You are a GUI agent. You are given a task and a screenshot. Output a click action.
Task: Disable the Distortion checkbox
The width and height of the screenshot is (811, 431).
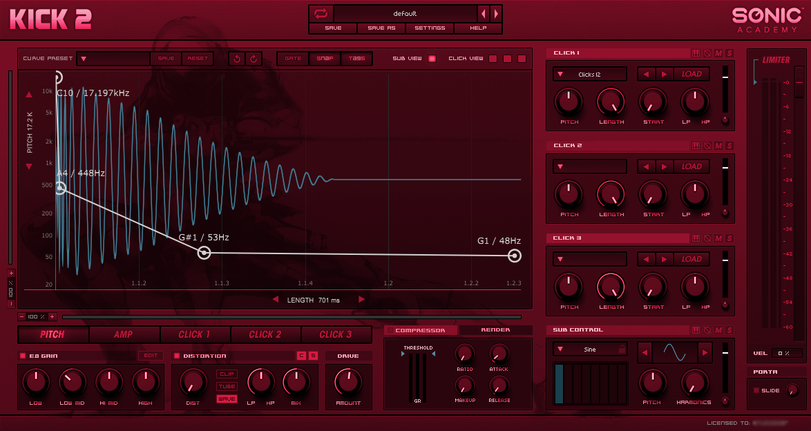pos(177,356)
